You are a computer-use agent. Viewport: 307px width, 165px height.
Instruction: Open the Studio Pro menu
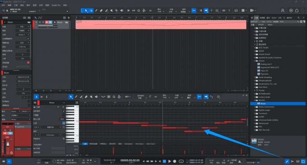click(56, 5)
